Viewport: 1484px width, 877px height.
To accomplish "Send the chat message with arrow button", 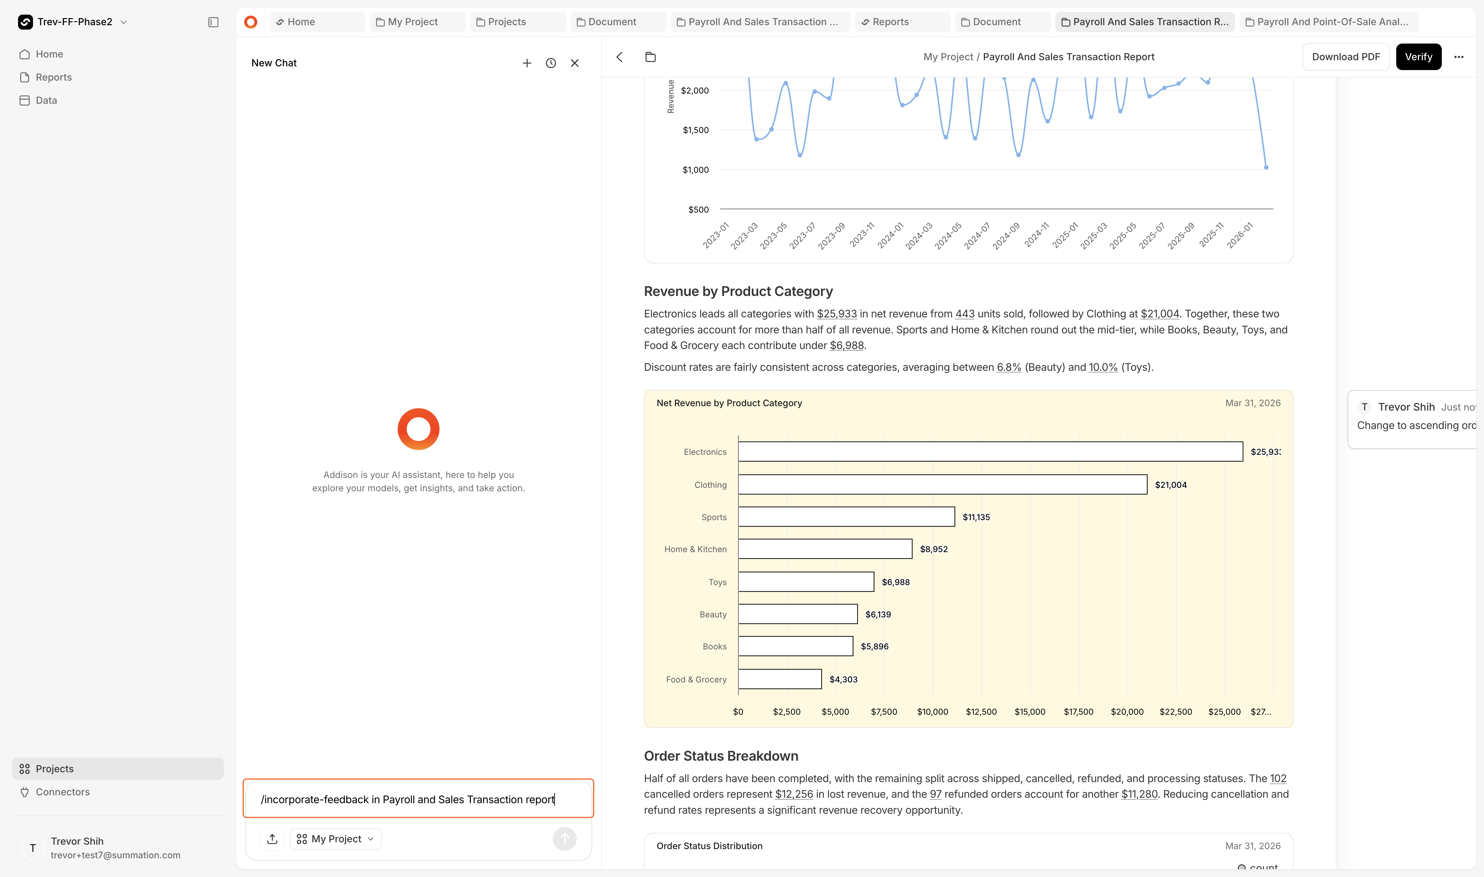I will [x=564, y=839].
